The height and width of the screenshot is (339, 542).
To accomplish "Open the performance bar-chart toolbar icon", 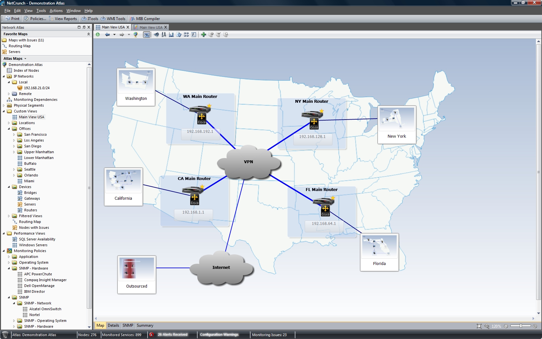I will pyautogui.click(x=171, y=35).
